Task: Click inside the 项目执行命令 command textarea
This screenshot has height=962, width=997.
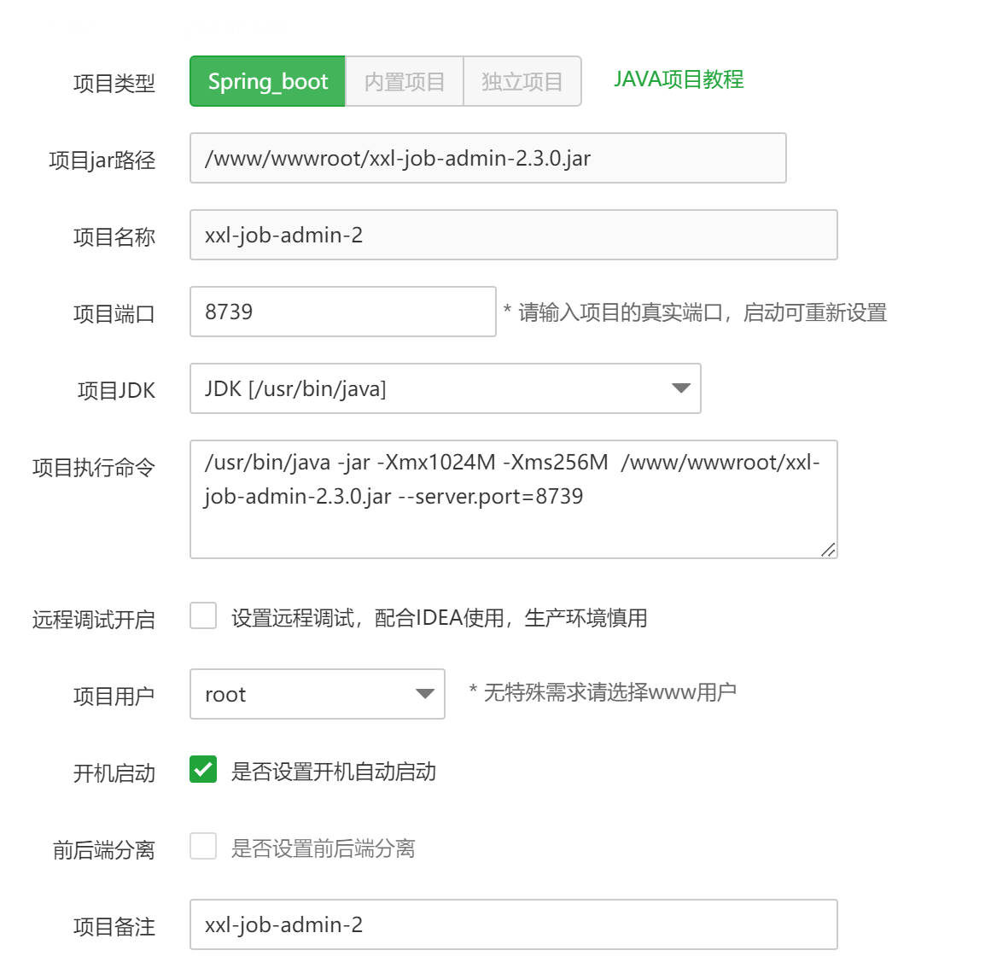Action: 512,499
